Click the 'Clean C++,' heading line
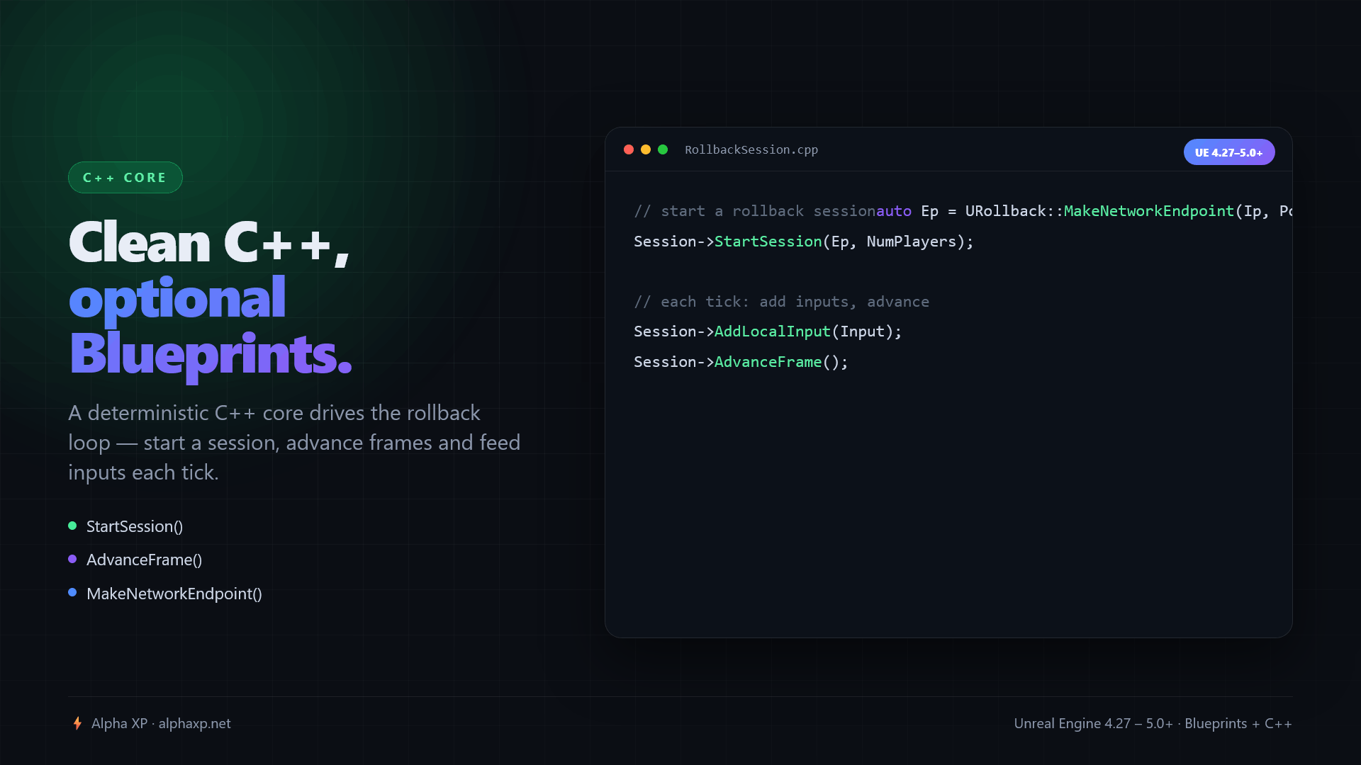The height and width of the screenshot is (765, 1361). click(209, 243)
